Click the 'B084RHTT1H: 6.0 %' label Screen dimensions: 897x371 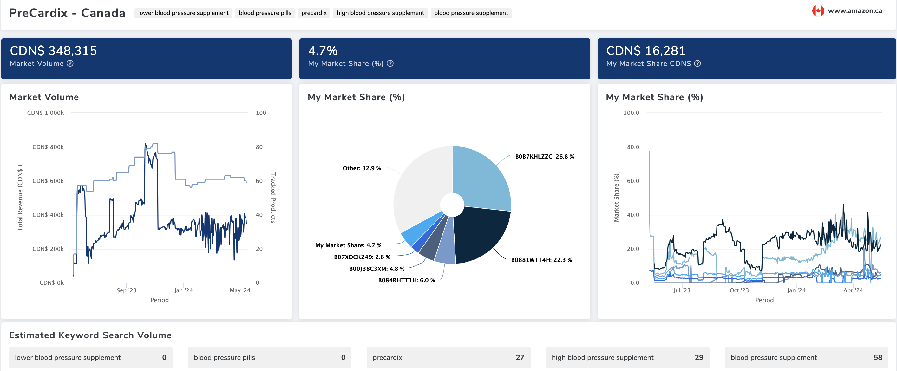click(x=406, y=280)
